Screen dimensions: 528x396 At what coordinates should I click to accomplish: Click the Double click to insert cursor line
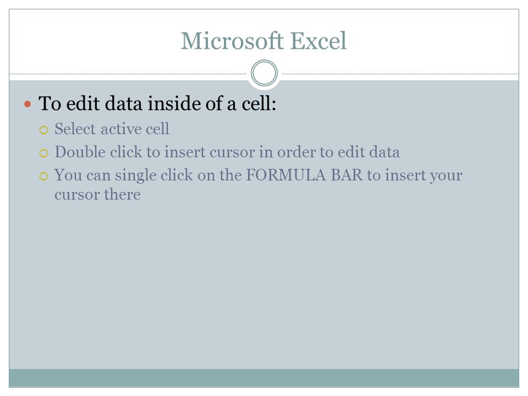[x=227, y=152]
